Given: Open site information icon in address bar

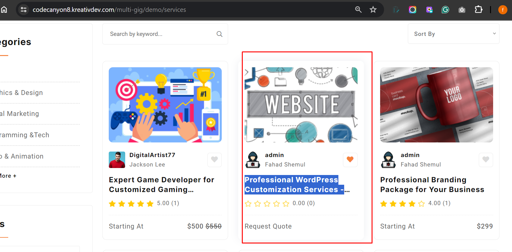Looking at the screenshot, I should [24, 10].
